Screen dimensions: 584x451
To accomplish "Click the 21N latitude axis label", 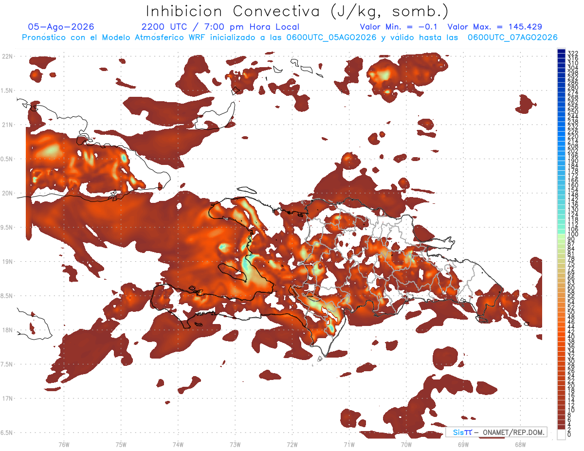I will tap(8, 125).
